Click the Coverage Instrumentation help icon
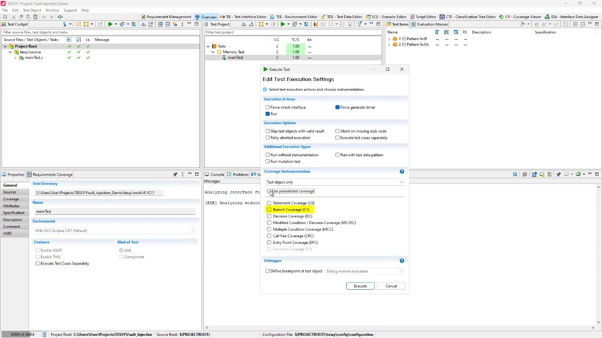 point(401,172)
